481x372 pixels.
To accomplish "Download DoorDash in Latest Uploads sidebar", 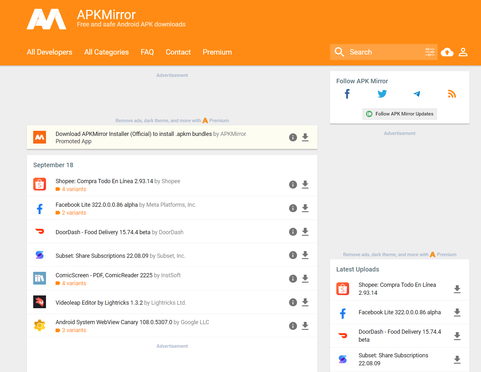I will [x=457, y=336].
